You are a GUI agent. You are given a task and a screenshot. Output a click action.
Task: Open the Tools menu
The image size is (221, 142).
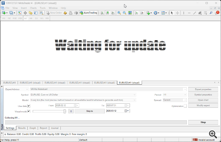pos(42,8)
